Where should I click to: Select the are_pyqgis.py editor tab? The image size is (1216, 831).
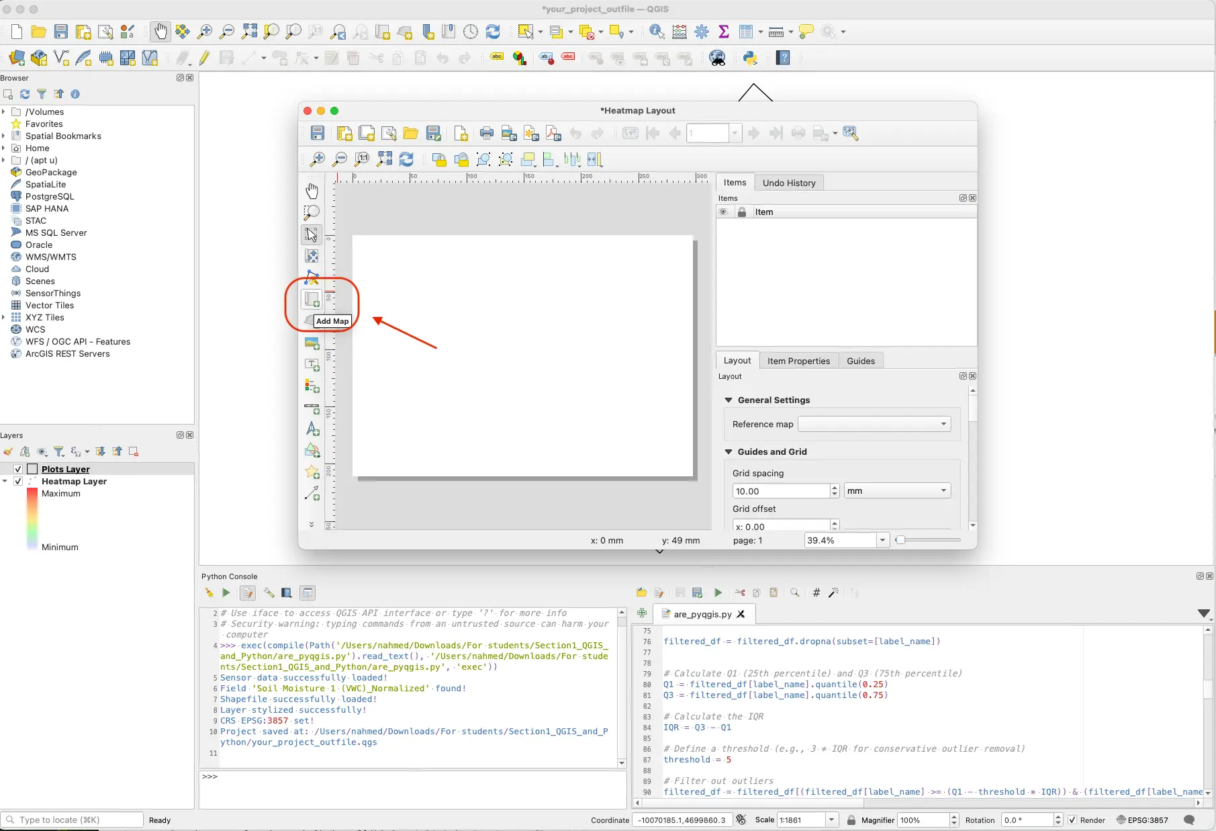[702, 614]
